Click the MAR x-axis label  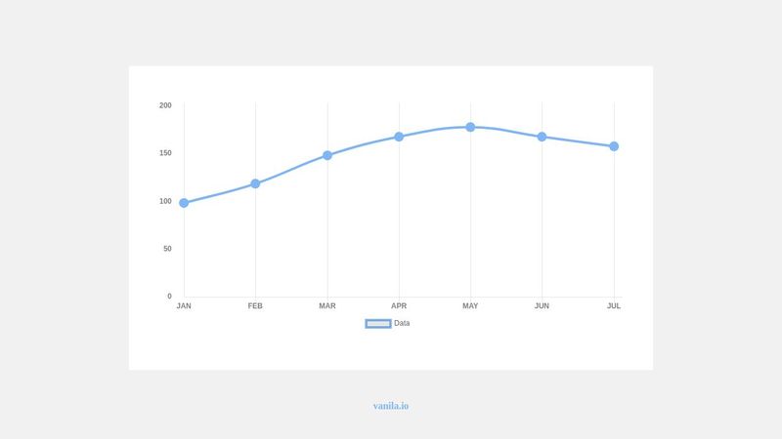tap(327, 306)
